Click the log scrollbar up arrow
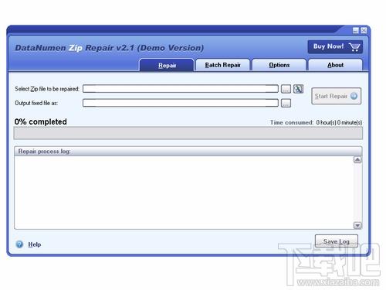Viewport: 386px width, 290px height. point(357,159)
